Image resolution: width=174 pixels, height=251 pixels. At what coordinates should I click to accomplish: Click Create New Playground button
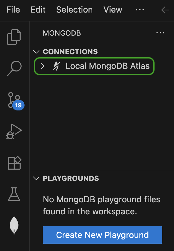coord(102,235)
